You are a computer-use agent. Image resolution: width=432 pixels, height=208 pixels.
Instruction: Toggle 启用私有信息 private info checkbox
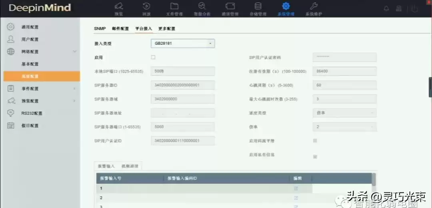click(315, 156)
